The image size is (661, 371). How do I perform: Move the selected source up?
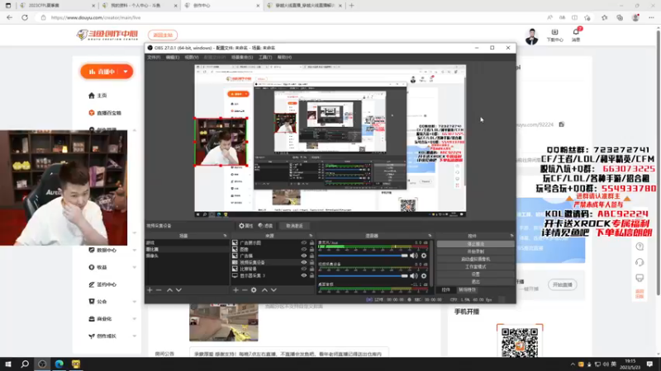(x=264, y=290)
